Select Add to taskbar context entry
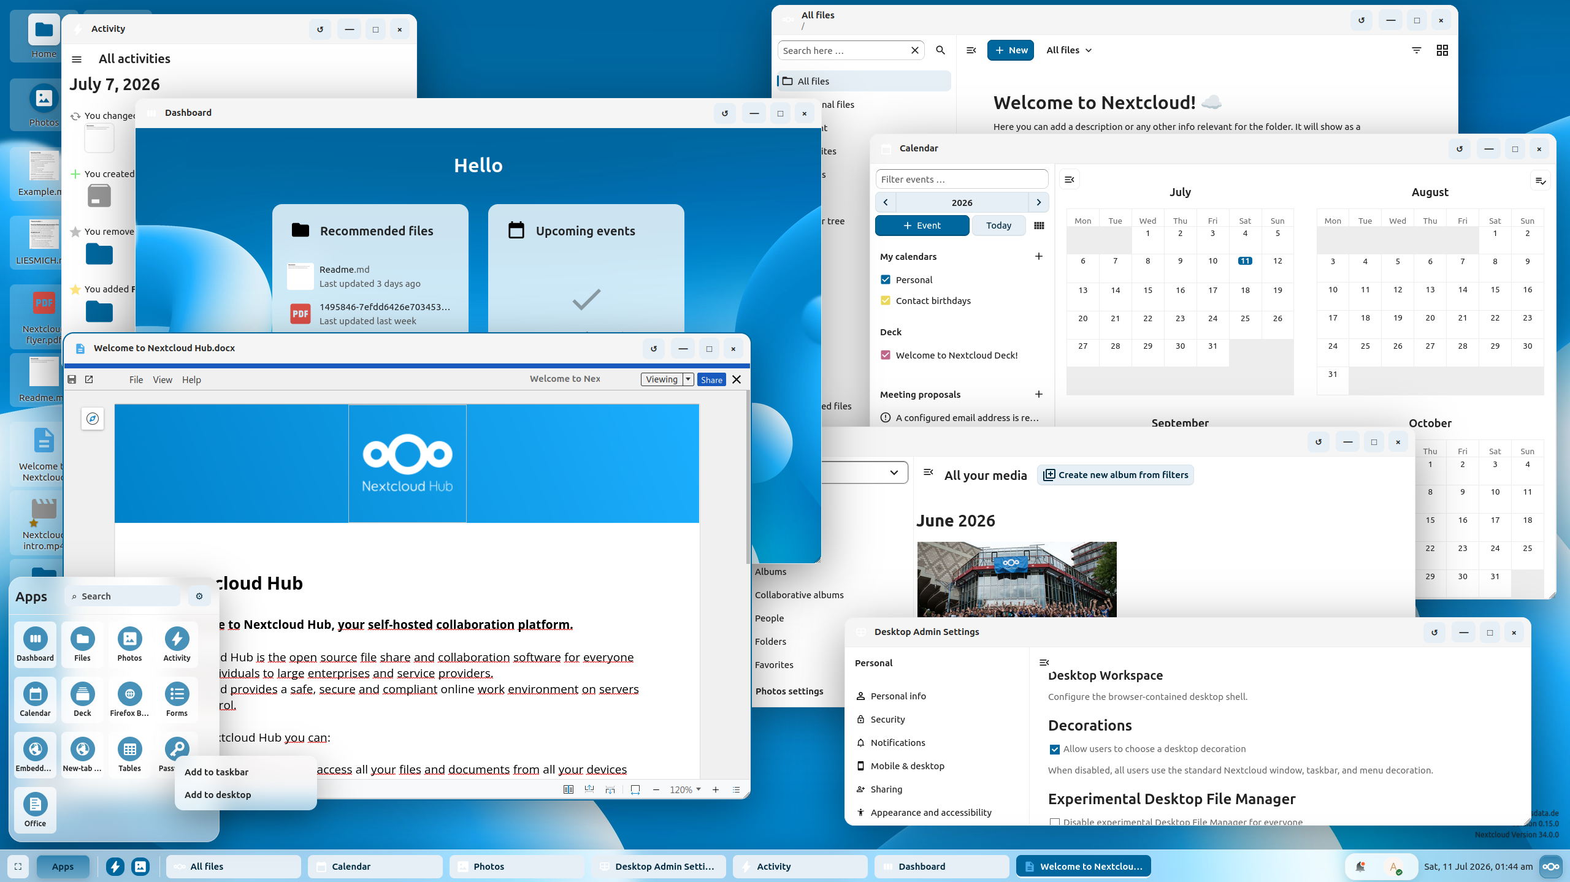This screenshot has width=1570, height=882. tap(245, 772)
